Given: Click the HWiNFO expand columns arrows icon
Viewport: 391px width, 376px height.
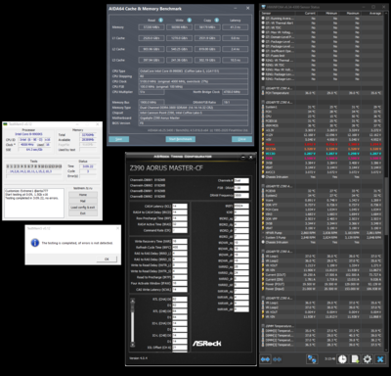Looking at the screenshot, I should click(x=265, y=359).
